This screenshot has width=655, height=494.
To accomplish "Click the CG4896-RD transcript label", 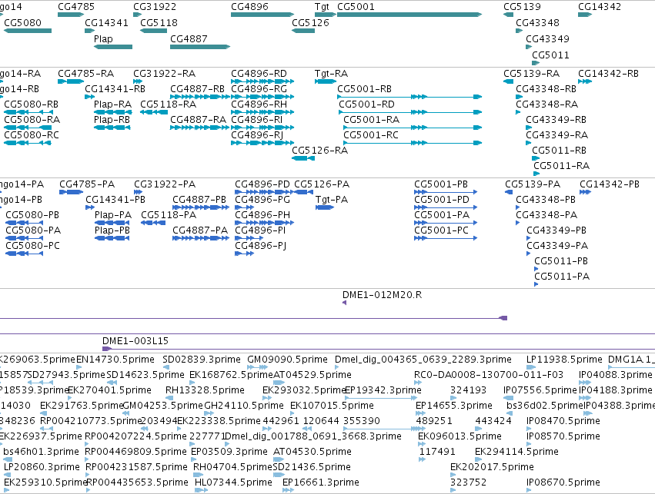I will coord(259,74).
